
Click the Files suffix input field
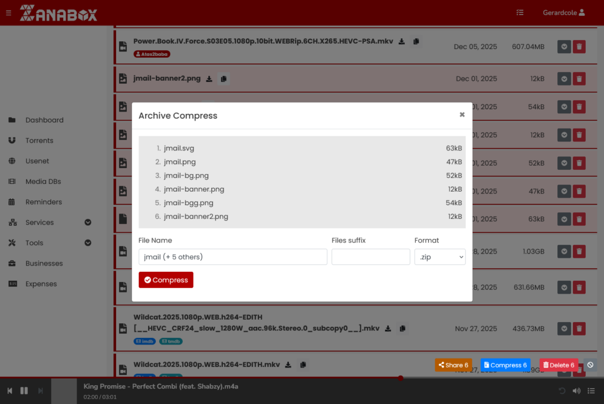[370, 257]
